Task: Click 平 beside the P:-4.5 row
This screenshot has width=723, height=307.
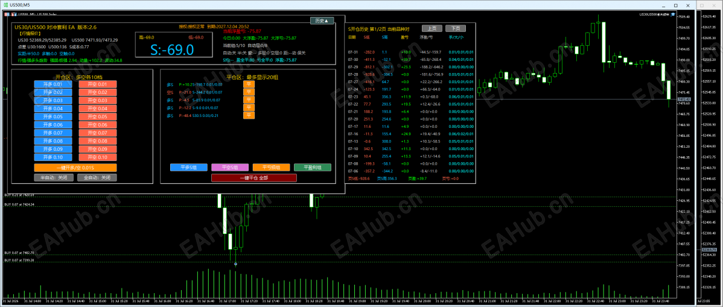Action: (249, 100)
